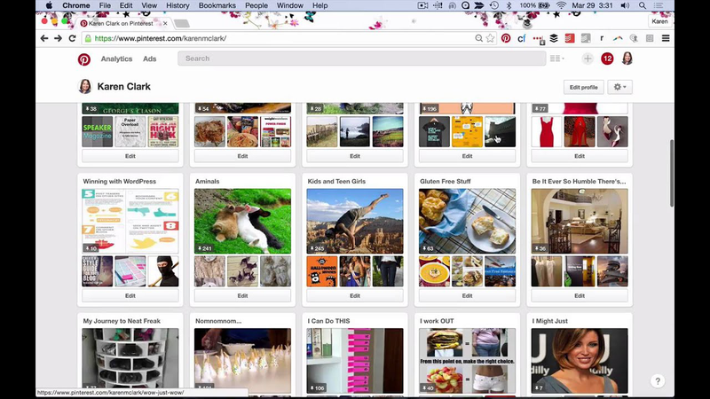Open the Winning with WordPress board
The width and height of the screenshot is (710, 399).
(120, 181)
